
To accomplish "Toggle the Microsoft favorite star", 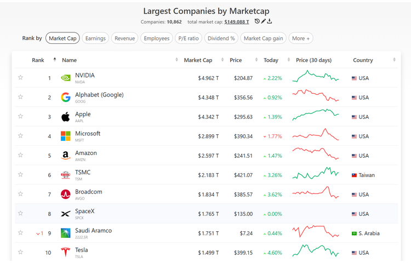I will click(20, 135).
